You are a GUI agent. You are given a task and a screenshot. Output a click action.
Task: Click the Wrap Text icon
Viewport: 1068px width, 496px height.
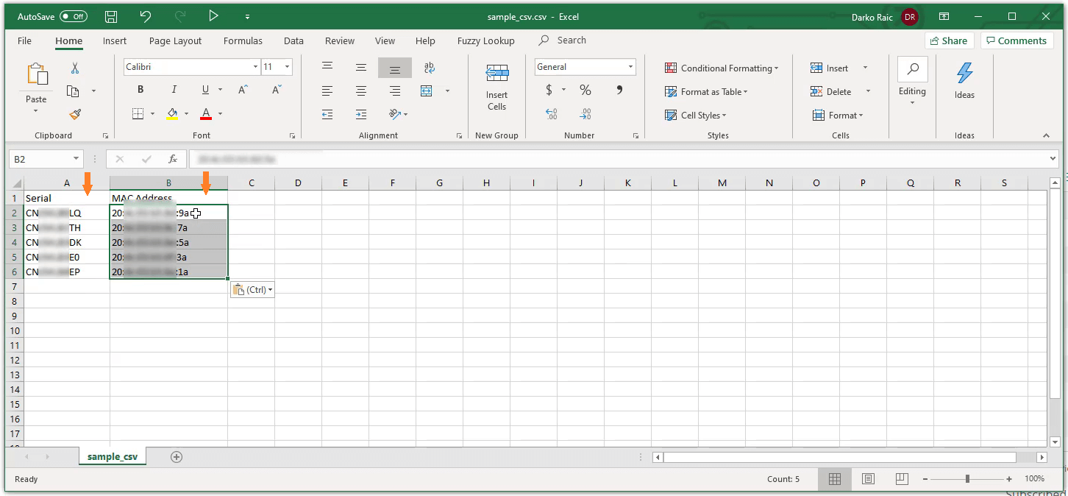click(x=430, y=68)
